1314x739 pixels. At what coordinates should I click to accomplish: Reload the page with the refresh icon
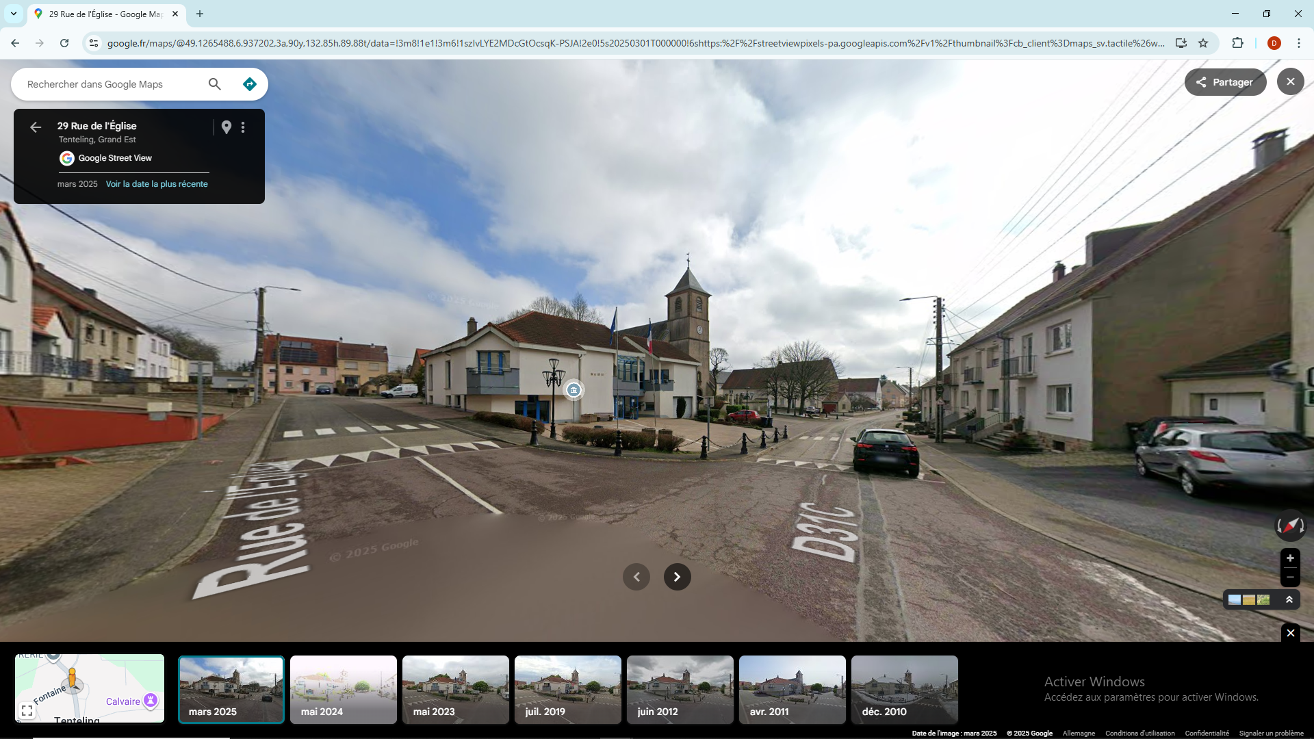64,43
